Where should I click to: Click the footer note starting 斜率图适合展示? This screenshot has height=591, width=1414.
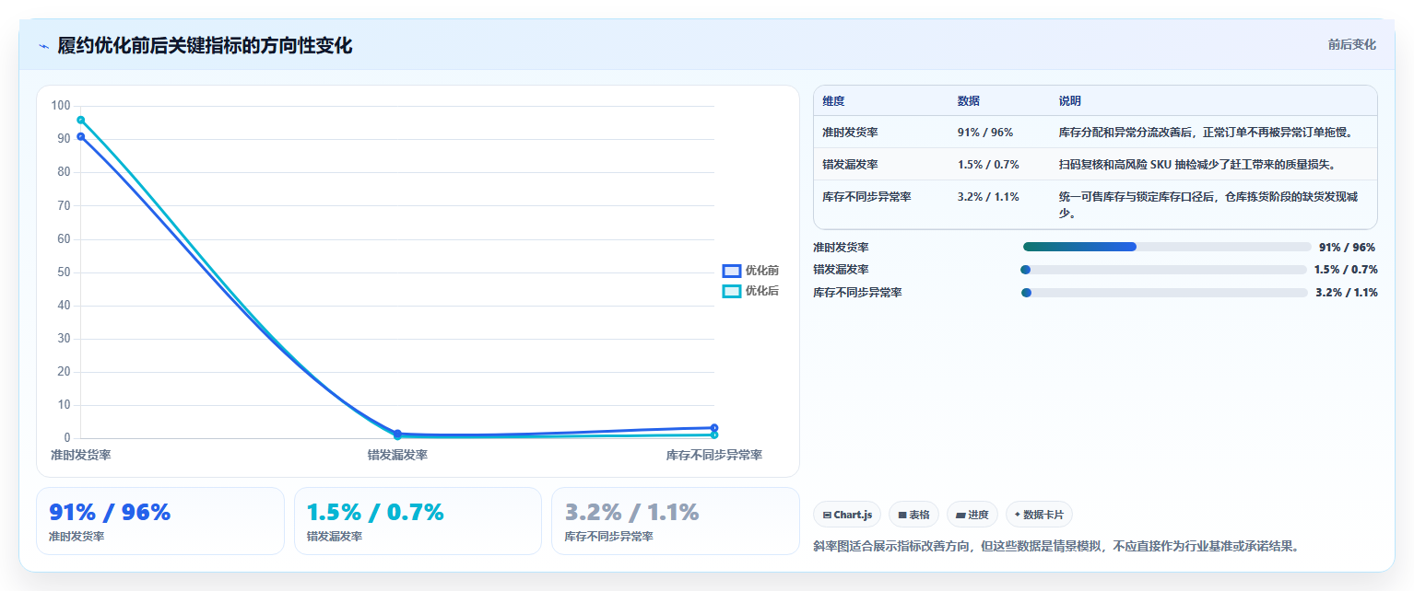(x=1056, y=546)
